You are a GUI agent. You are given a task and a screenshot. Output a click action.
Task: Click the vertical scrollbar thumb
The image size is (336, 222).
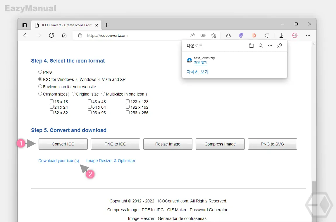[314, 201]
